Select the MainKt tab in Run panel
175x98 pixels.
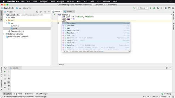click(15, 68)
